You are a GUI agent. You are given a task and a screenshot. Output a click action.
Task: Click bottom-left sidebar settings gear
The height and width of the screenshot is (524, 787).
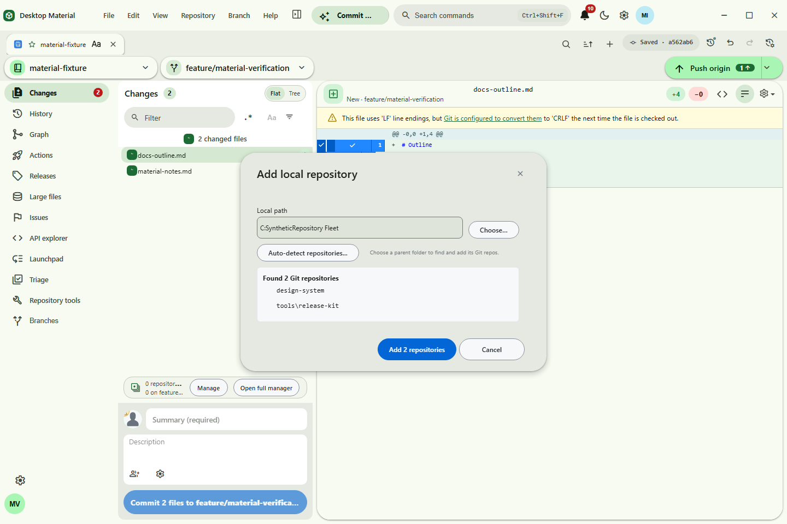point(20,480)
